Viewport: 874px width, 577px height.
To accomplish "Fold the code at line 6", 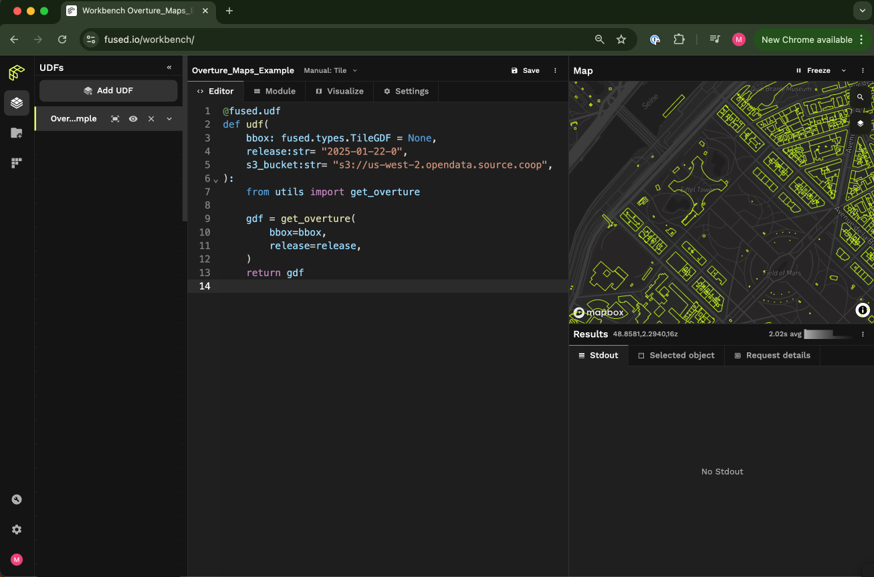I will [x=216, y=180].
